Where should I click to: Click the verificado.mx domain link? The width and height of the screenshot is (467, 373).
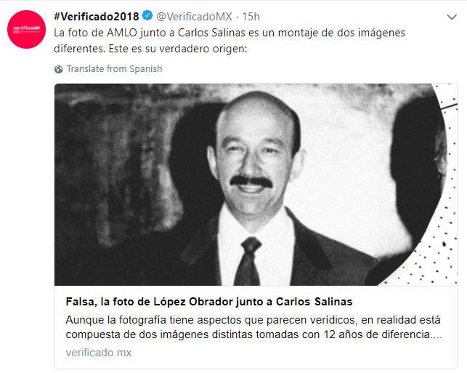99,353
